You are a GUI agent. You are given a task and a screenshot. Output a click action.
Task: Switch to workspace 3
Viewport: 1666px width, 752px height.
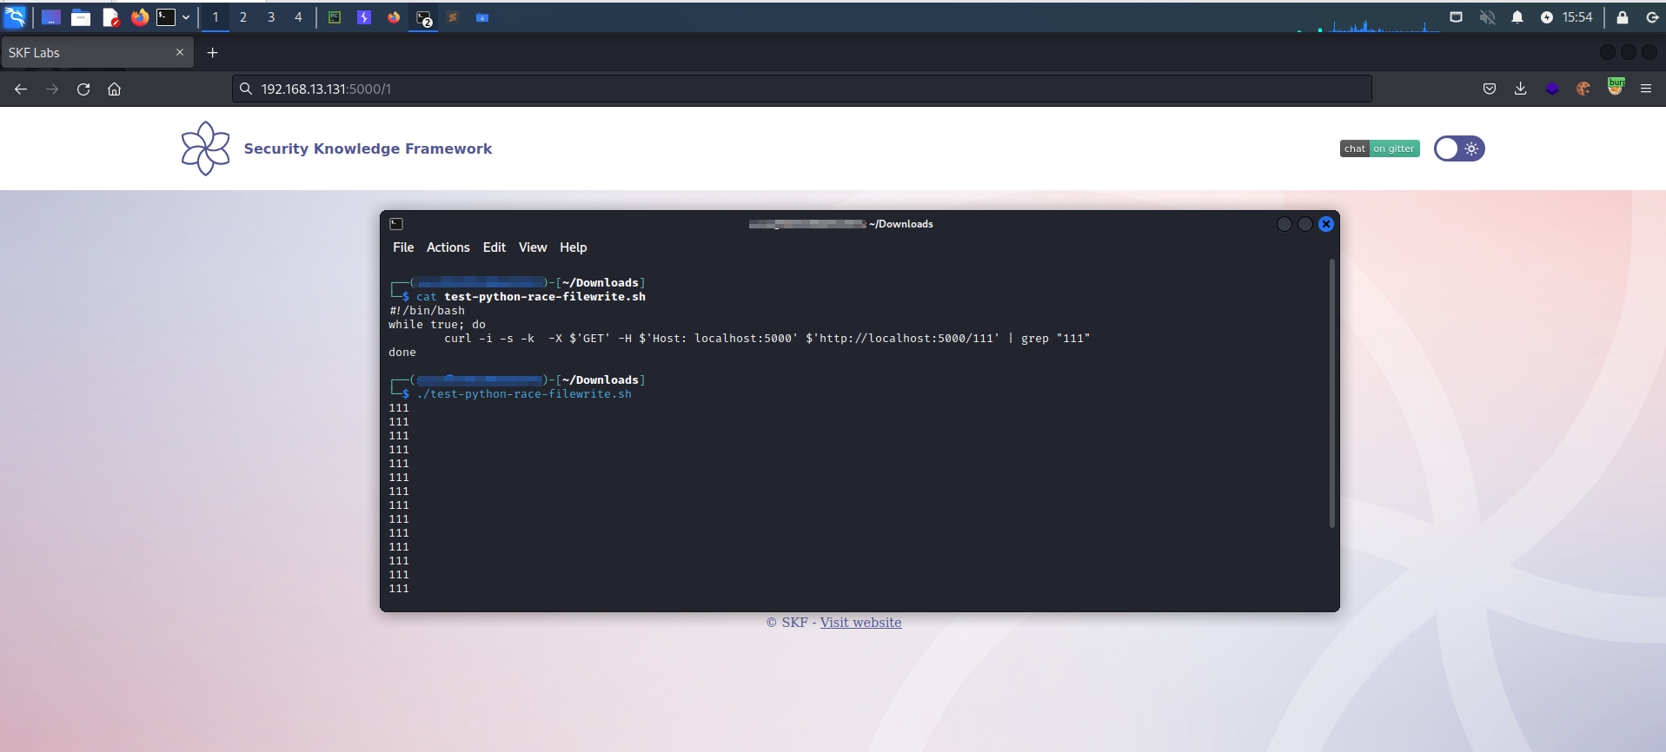(271, 17)
